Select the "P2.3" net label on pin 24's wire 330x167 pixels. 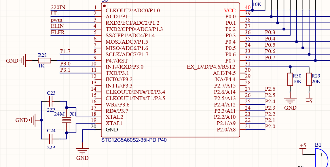270,108
